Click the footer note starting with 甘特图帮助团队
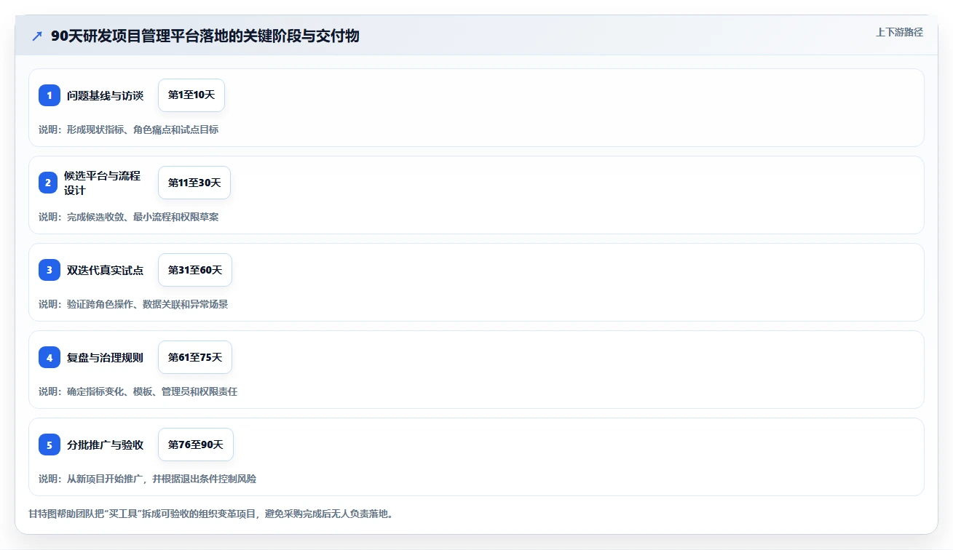Viewport: 953px width, 550px height. (212, 514)
